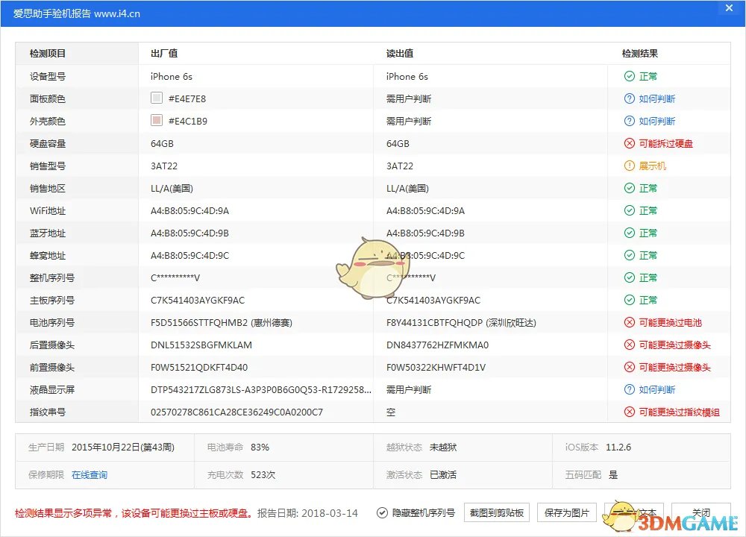This screenshot has height=537, width=746.
Task: Toggle the 隐藏整机序列号 checkbox
Action: pyautogui.click(x=380, y=512)
